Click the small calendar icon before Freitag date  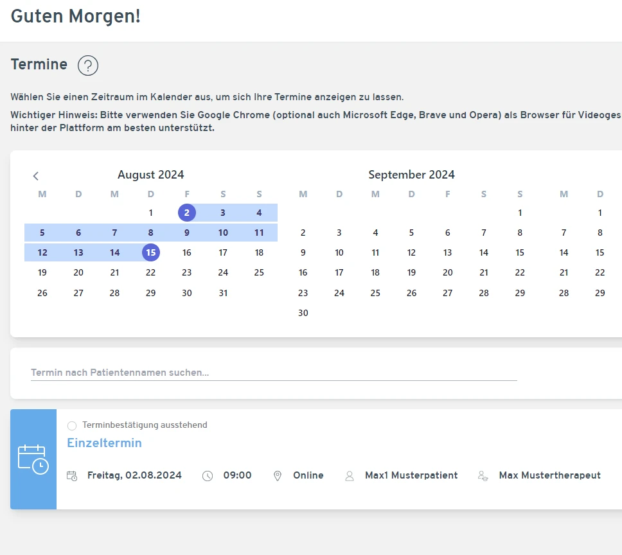(72, 476)
